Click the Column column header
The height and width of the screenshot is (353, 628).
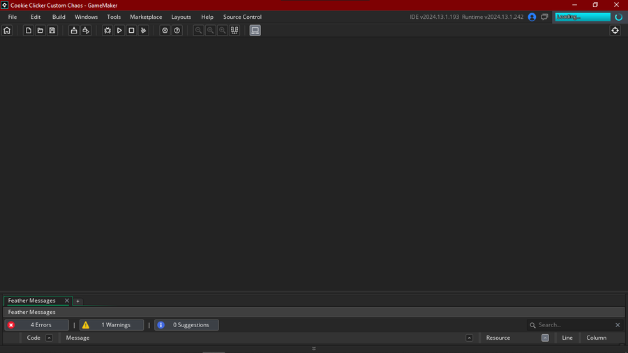[597, 338]
